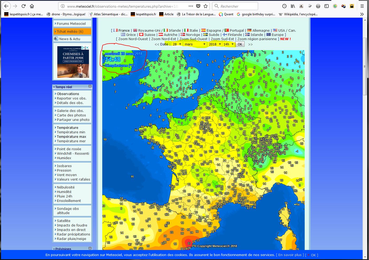Open the hour dropdown showing 14h
Screen dimensions: 369x260
tap(228, 44)
